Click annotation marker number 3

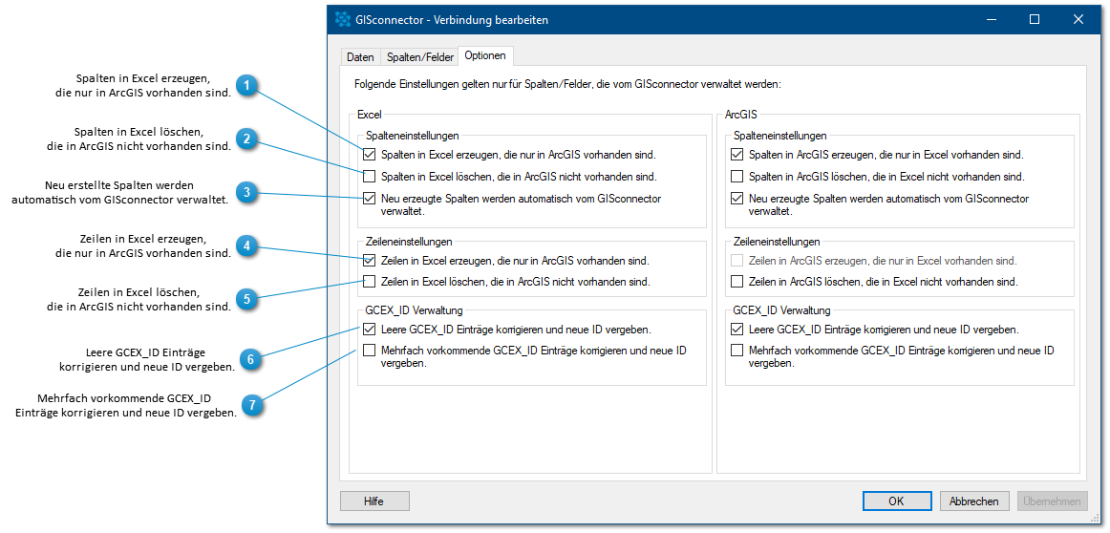[246, 192]
